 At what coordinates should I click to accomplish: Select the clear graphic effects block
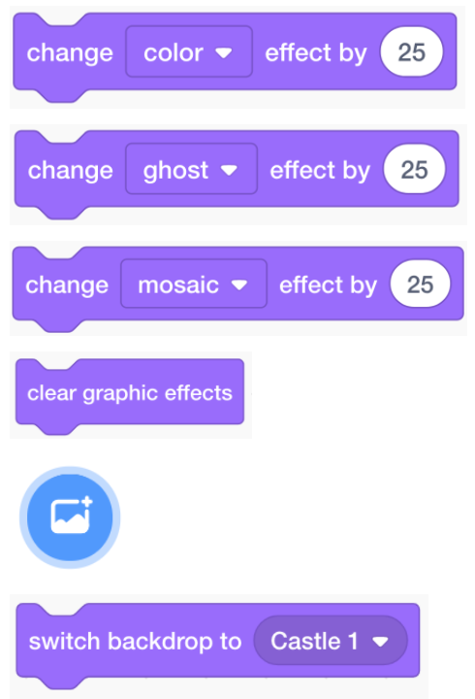(130, 393)
